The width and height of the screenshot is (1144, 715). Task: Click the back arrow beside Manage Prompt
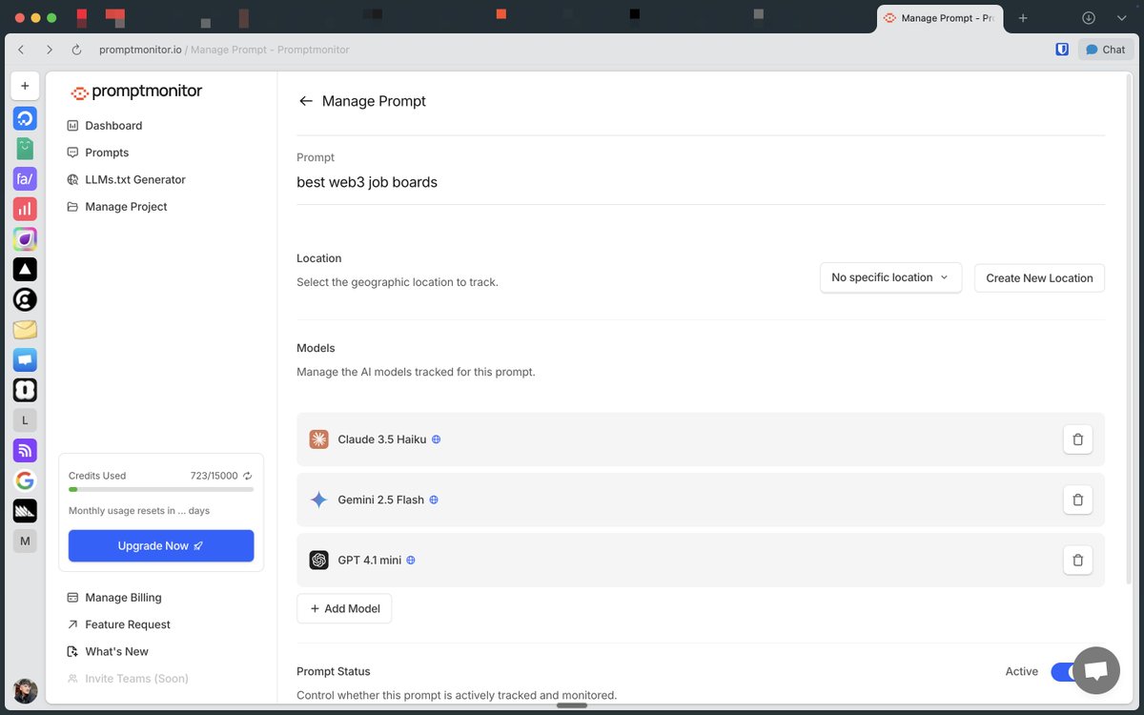(305, 101)
